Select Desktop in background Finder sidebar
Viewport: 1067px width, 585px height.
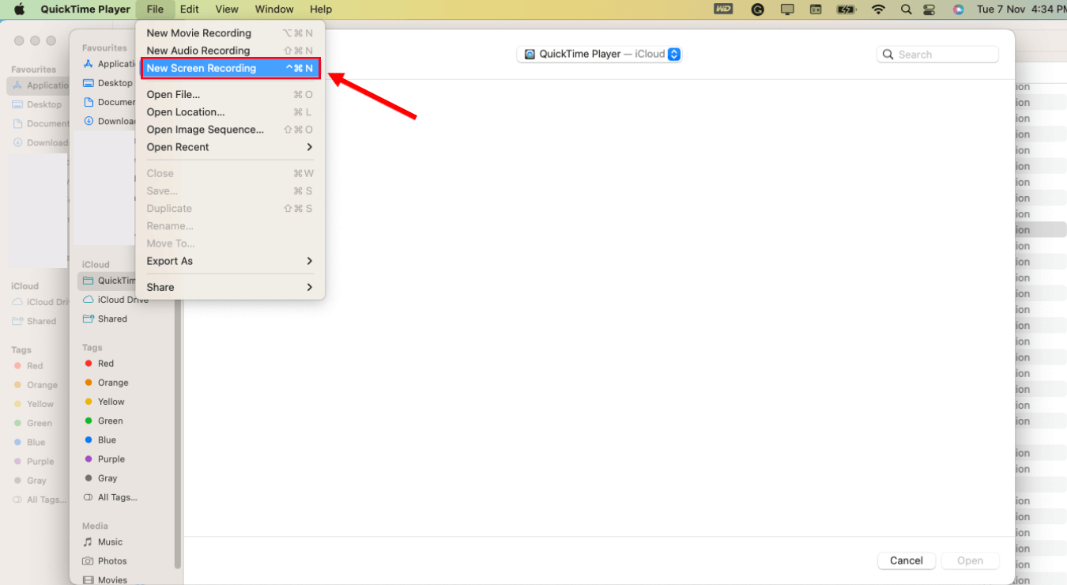37,104
